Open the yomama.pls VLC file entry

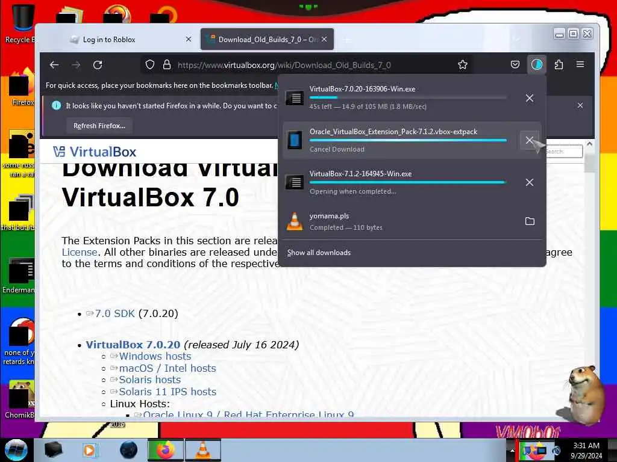tap(401, 221)
